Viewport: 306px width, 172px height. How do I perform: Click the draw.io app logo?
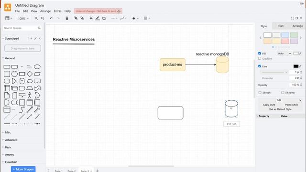(x=8, y=8)
